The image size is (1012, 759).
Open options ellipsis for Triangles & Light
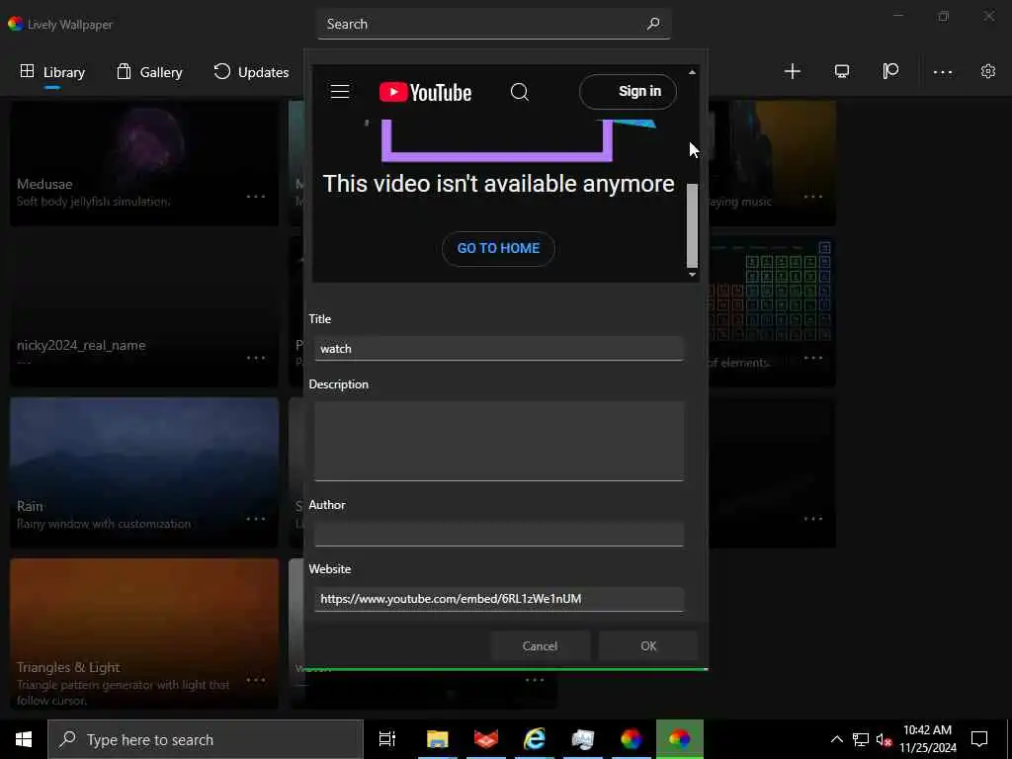[x=256, y=680]
